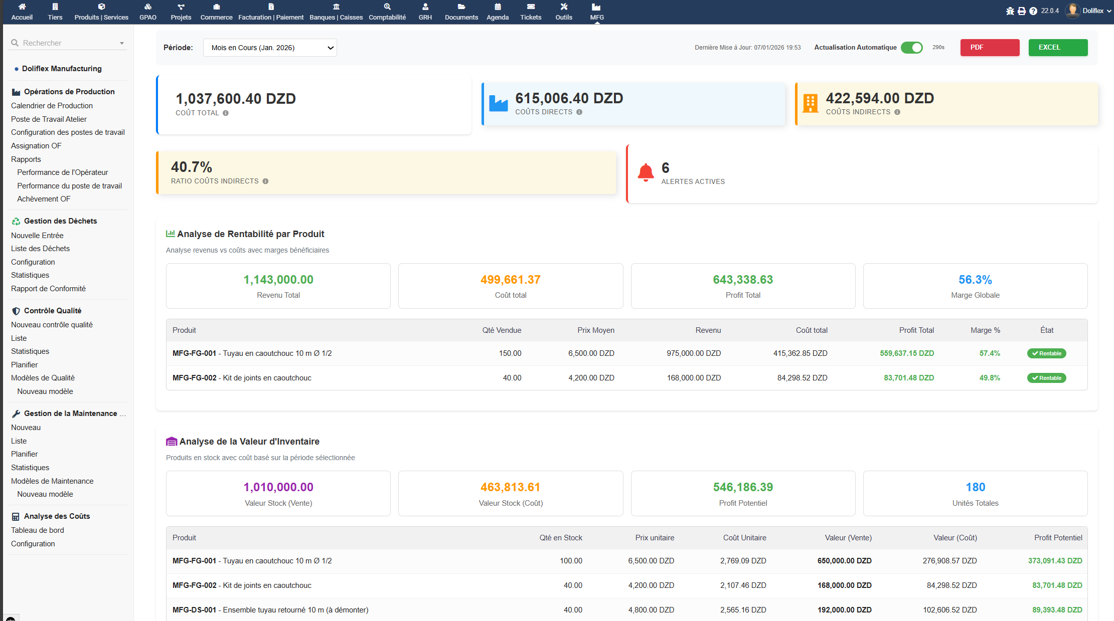1114x621 pixels.
Task: Export data using the EXCEL button
Action: 1058,48
